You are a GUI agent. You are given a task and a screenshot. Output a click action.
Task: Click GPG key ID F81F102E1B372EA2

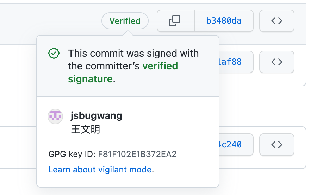(137, 154)
